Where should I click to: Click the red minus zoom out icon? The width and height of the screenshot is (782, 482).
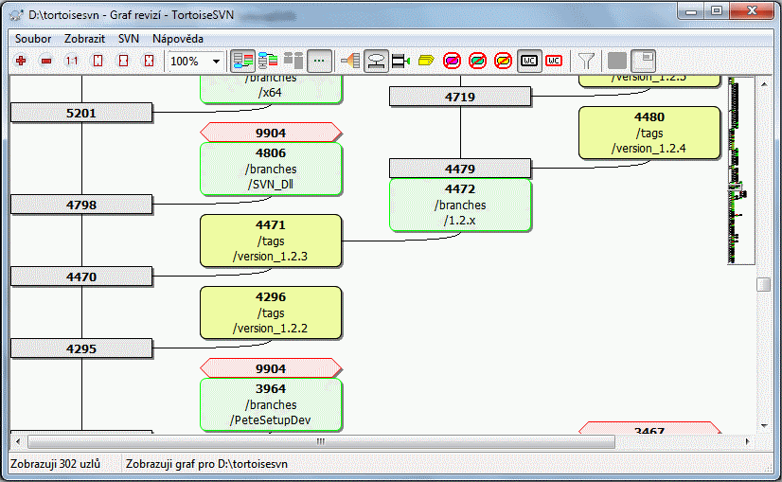[46, 61]
